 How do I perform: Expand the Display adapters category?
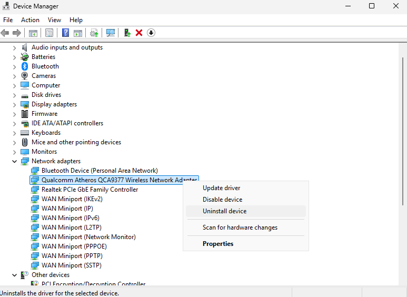[14, 104]
